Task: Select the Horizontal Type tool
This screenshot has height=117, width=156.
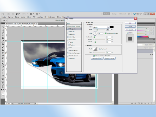Action: click(x=3, y=70)
